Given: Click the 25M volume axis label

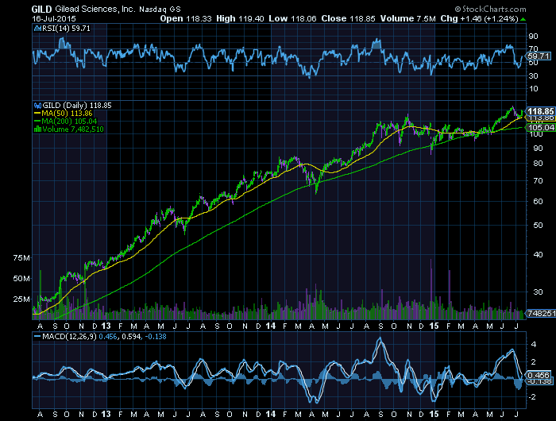Looking at the screenshot, I should click(x=21, y=299).
